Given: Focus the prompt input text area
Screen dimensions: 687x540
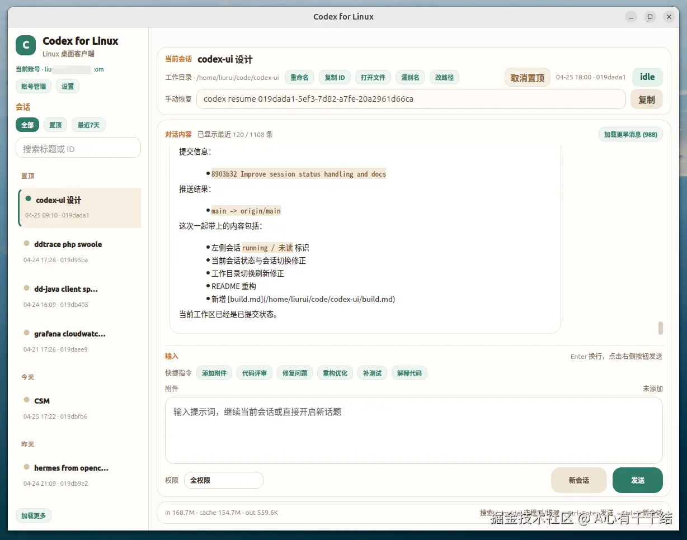Looking at the screenshot, I should [x=414, y=430].
